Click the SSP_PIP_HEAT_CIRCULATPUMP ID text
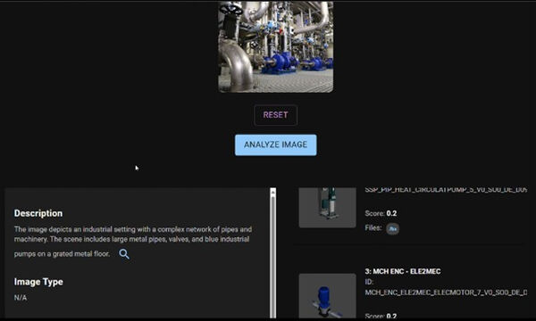 [x=446, y=190]
